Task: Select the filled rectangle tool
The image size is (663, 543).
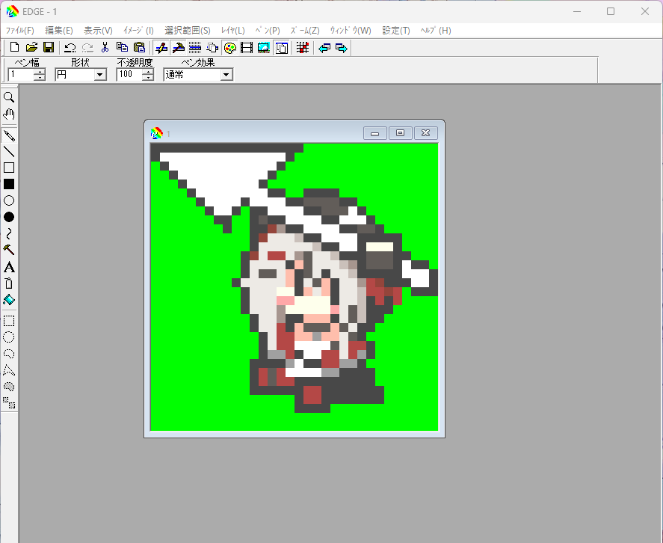Action: (x=9, y=184)
